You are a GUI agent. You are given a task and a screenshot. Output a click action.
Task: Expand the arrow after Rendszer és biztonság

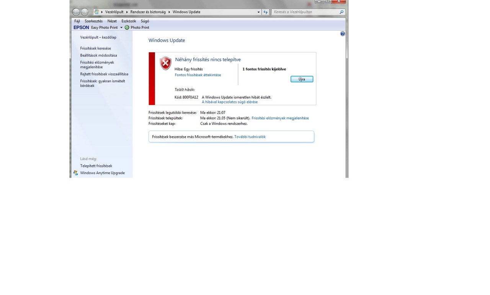169,12
